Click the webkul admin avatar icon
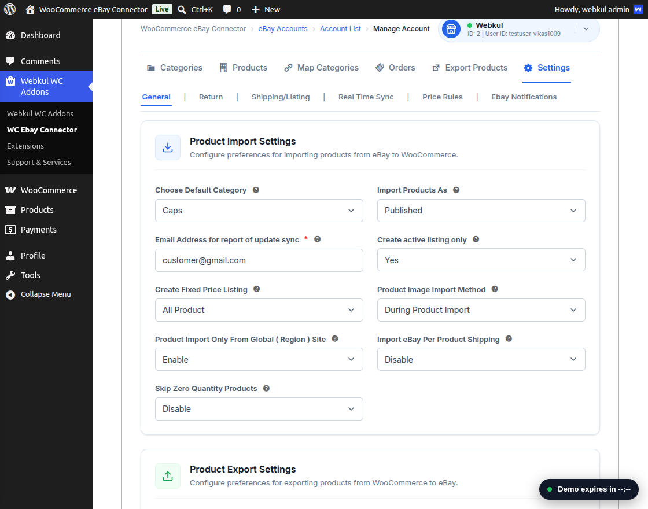Screen dimensions: 648x509 (638, 9)
